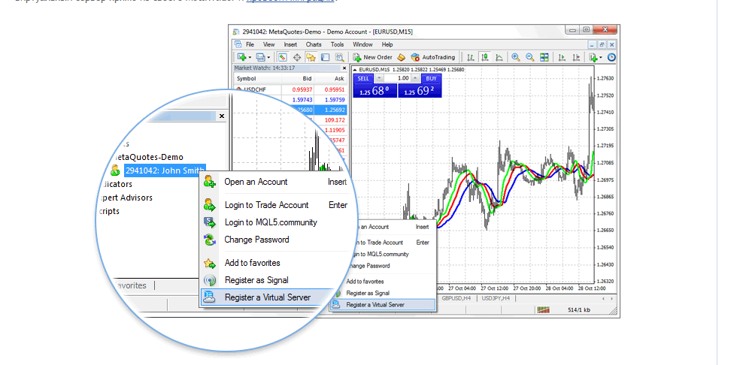
Task: Switch chart to line chart icon
Action: (x=499, y=57)
